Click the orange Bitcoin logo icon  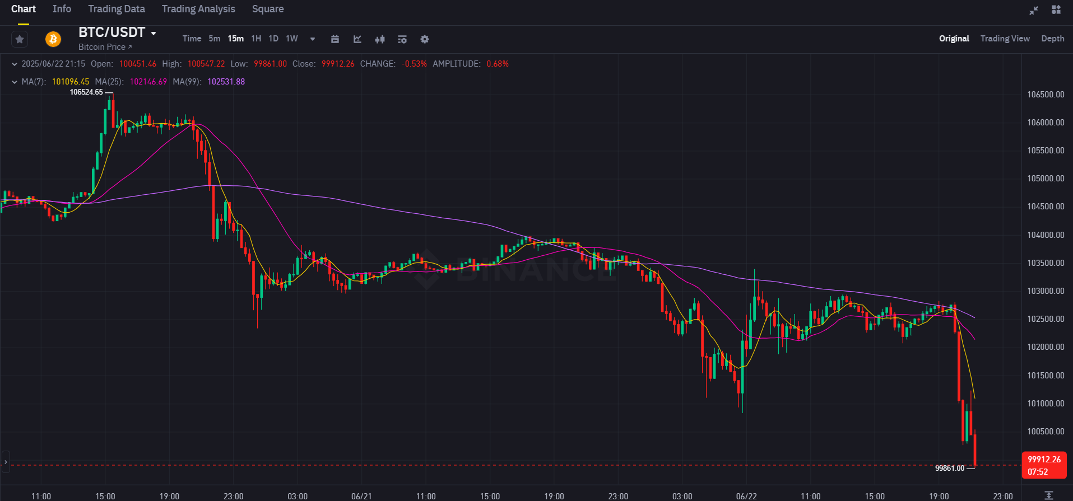click(53, 39)
